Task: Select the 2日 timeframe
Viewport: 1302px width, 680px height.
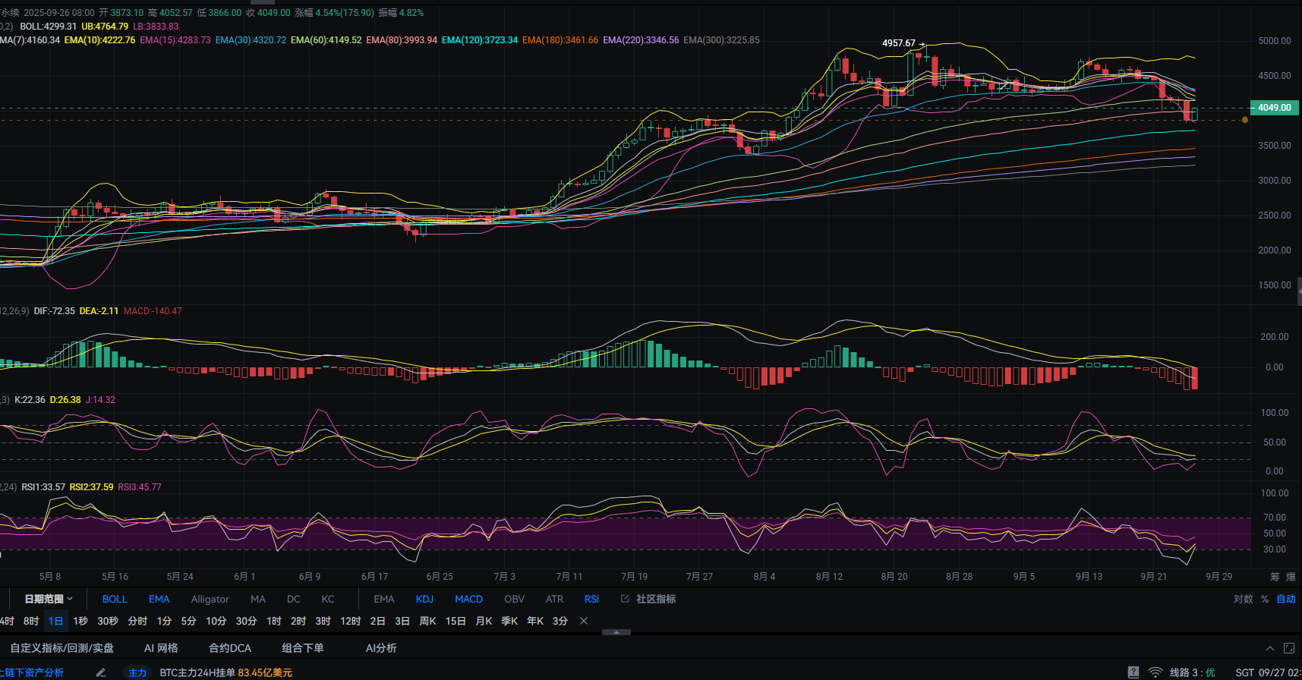Action: (378, 621)
